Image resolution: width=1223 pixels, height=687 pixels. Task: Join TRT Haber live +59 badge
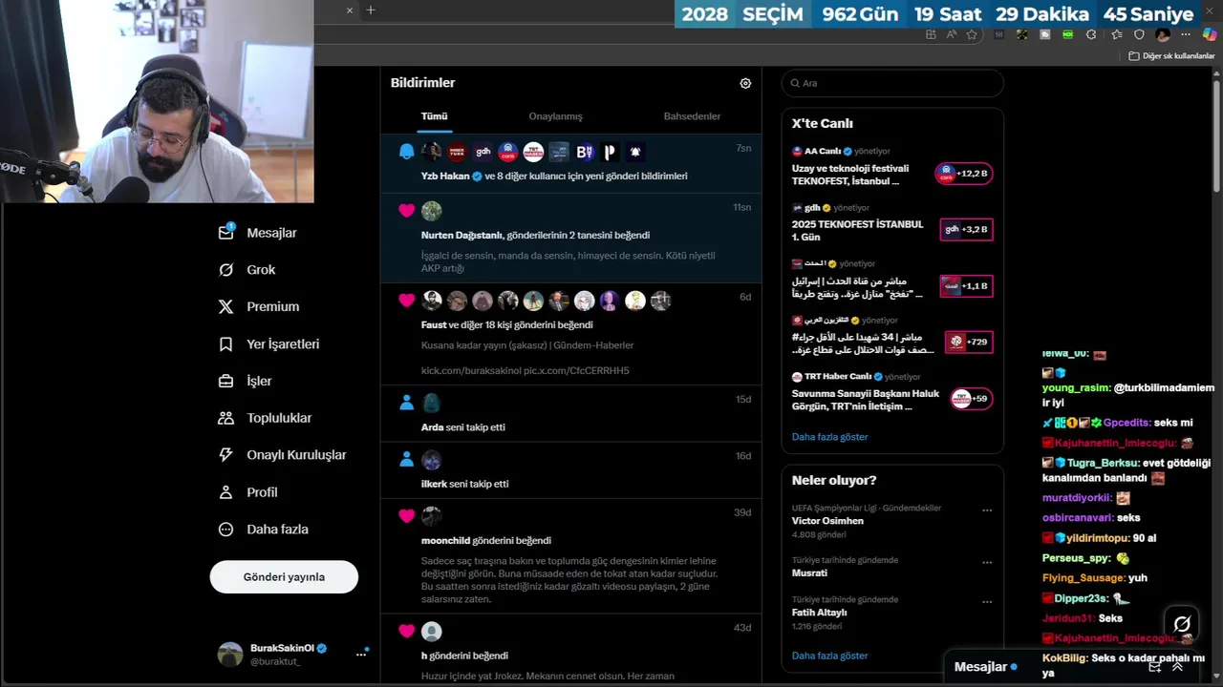click(x=971, y=399)
